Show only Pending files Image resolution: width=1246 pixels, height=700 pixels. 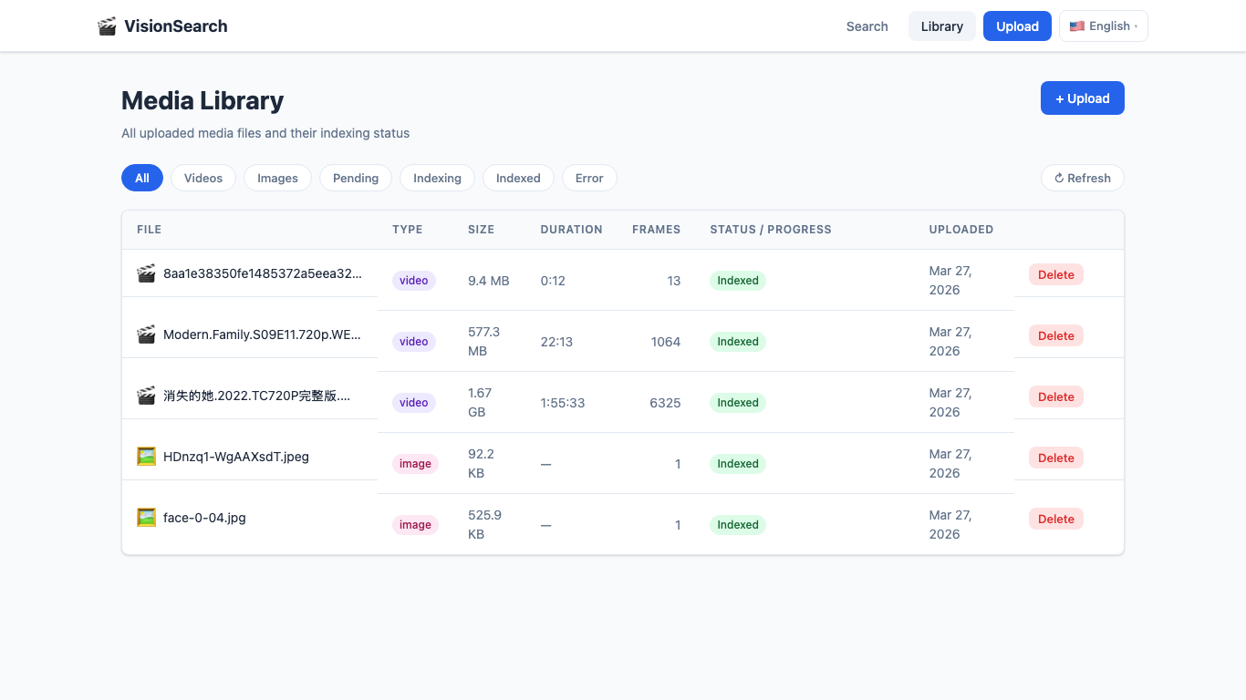coord(355,178)
